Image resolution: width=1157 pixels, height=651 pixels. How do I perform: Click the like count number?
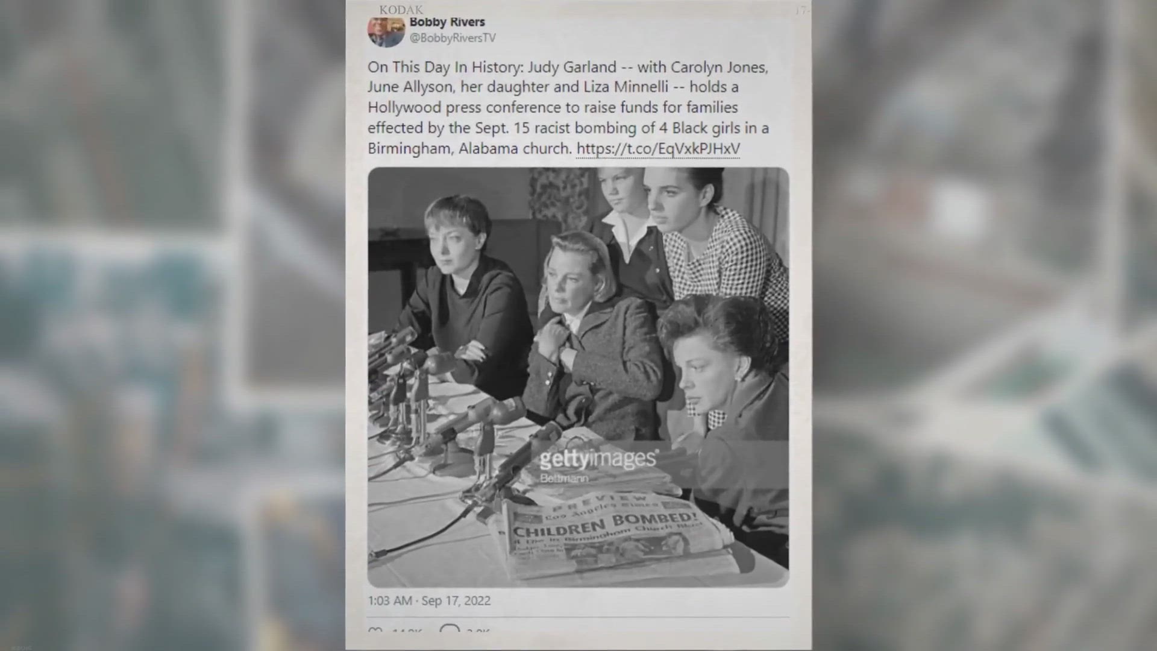coord(407,631)
